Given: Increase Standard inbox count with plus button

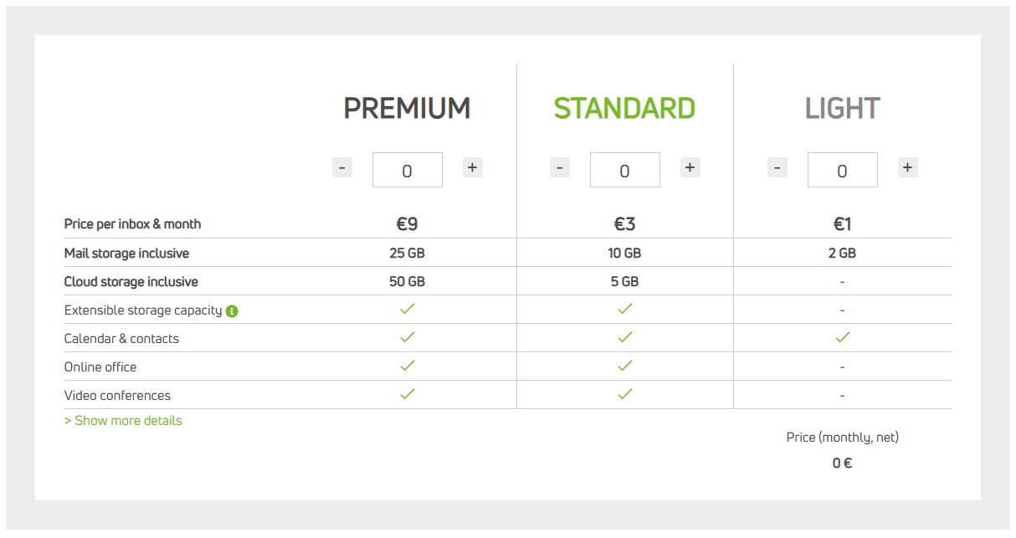Looking at the screenshot, I should 690,167.
